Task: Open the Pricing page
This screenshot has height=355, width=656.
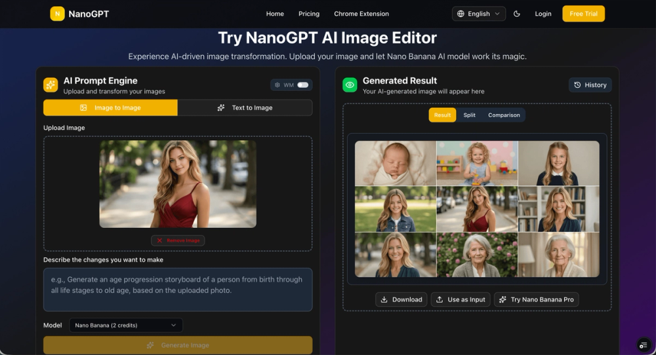Action: (x=309, y=14)
